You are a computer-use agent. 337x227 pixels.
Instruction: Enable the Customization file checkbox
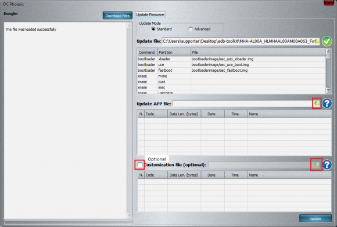(139, 164)
